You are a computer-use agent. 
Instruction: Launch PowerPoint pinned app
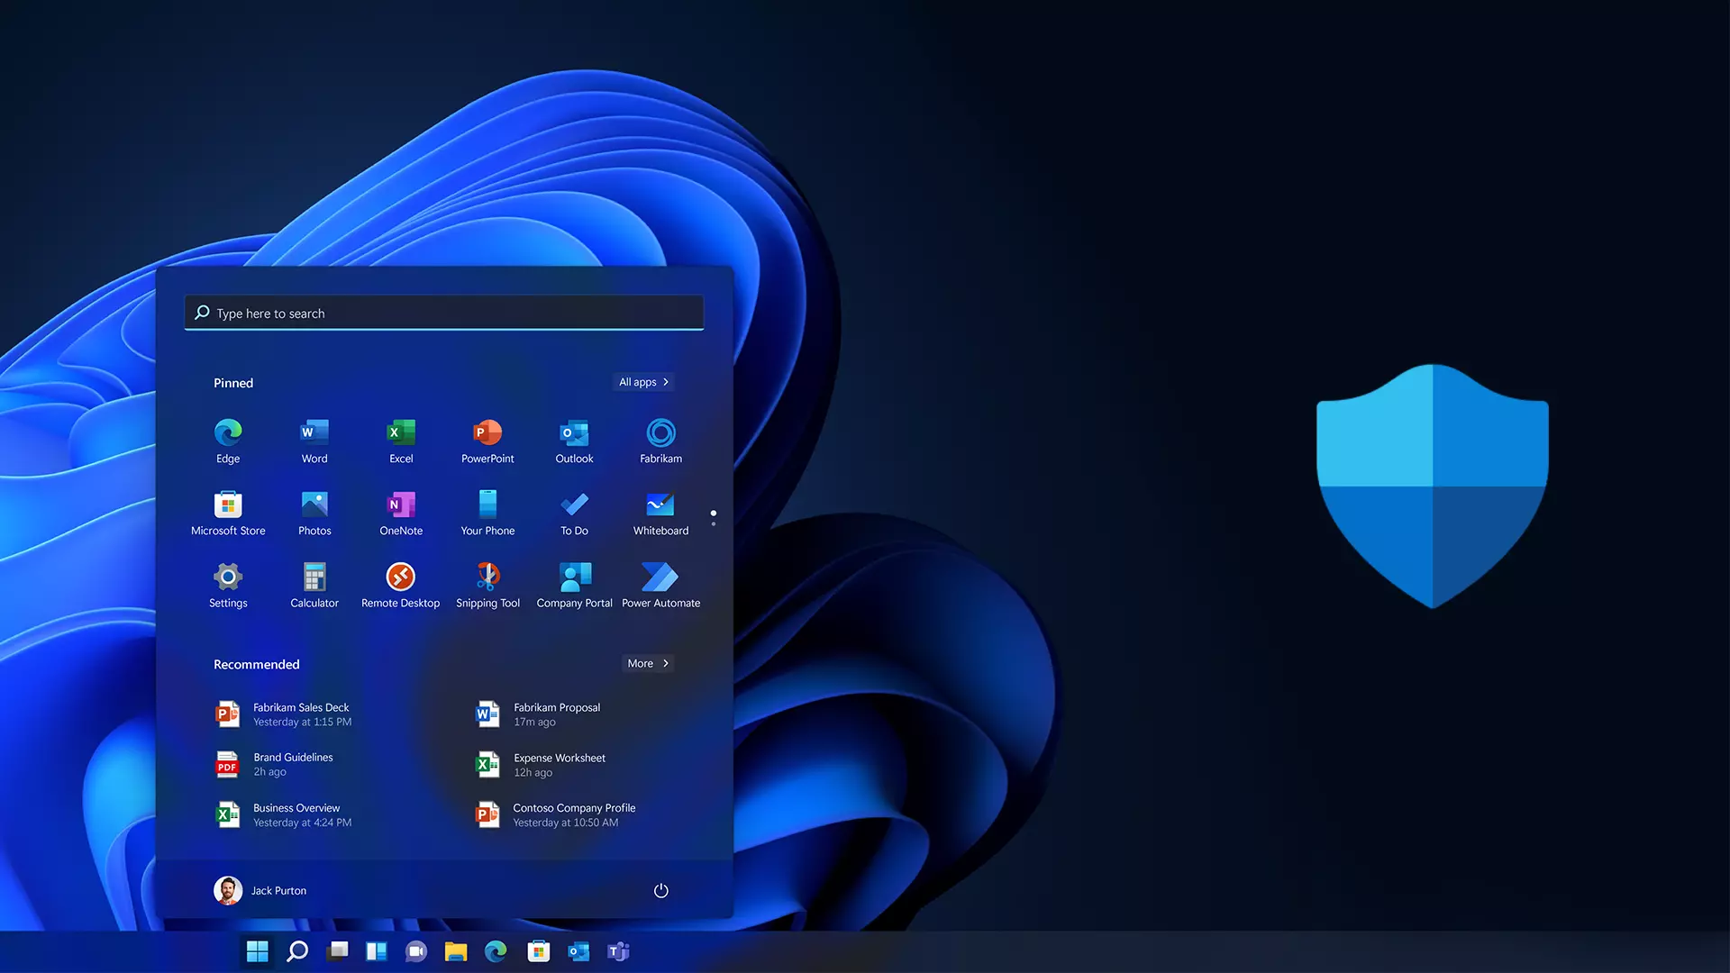pyautogui.click(x=487, y=441)
